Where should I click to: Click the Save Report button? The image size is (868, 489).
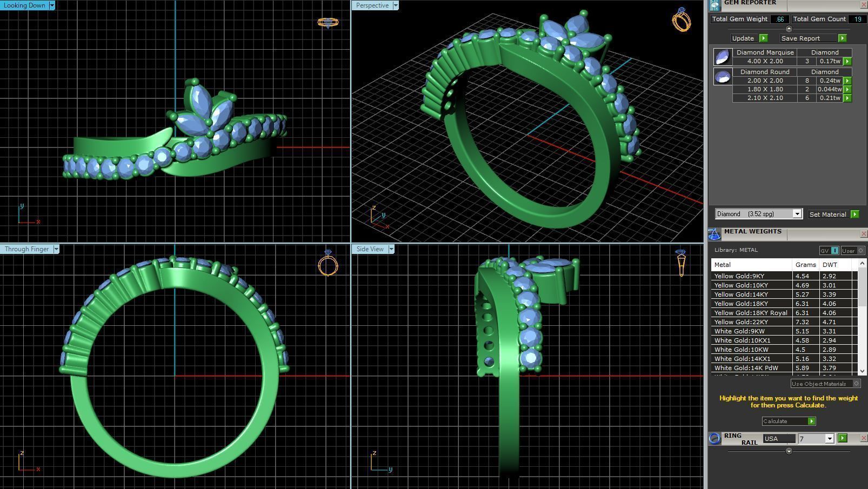(x=808, y=38)
